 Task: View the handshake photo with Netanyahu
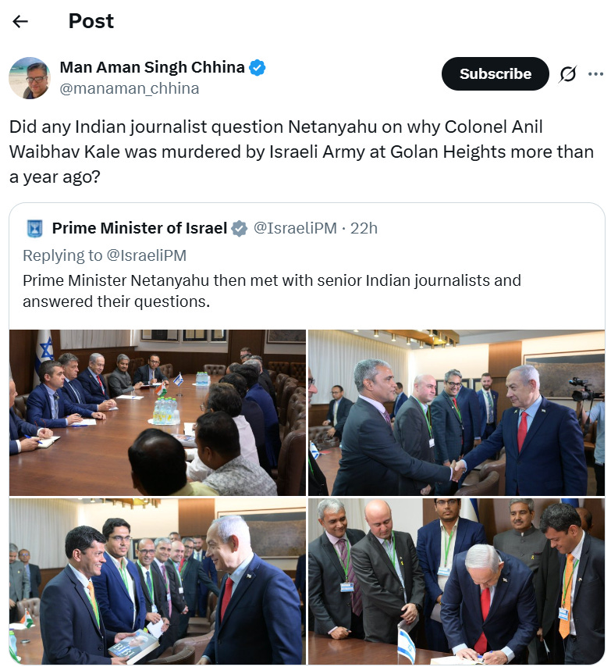point(456,412)
